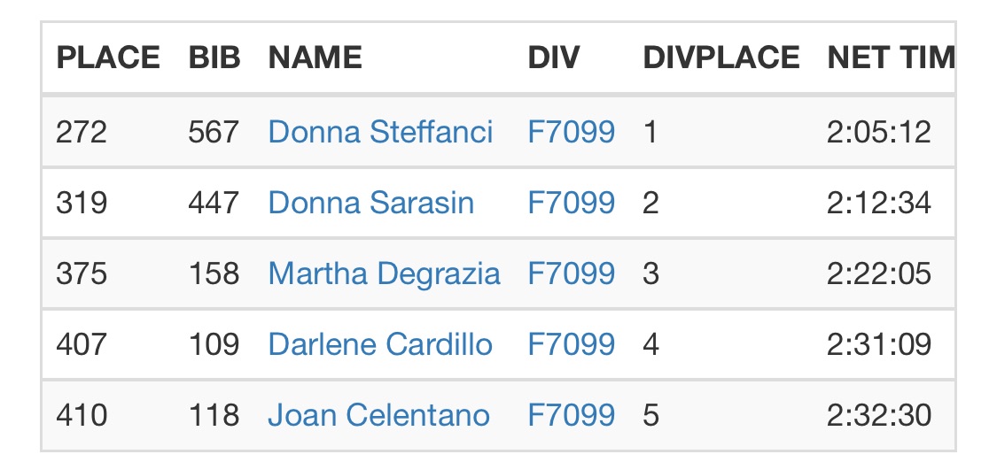The image size is (997, 462).
Task: Open F7099 division link in Donna Sarasin's row
Action: click(x=571, y=203)
